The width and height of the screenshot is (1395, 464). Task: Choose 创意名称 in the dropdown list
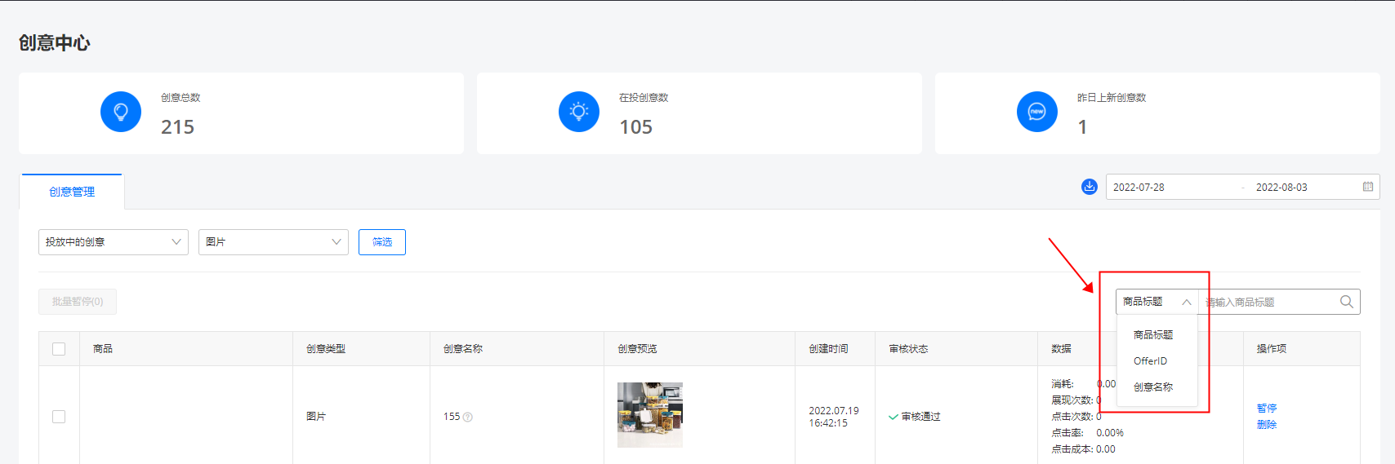coord(1152,387)
